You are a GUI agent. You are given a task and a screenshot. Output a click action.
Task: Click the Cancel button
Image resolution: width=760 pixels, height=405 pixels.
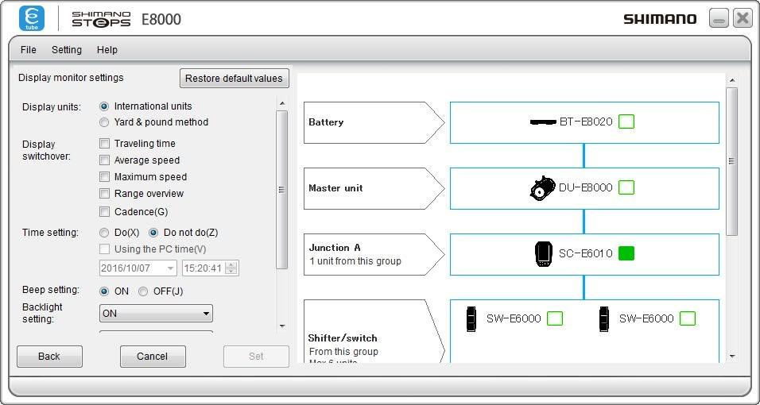pyautogui.click(x=153, y=357)
